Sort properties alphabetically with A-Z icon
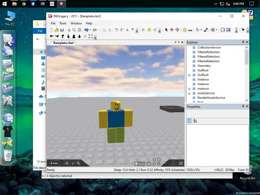The width and height of the screenshot is (260, 195). tap(195, 121)
